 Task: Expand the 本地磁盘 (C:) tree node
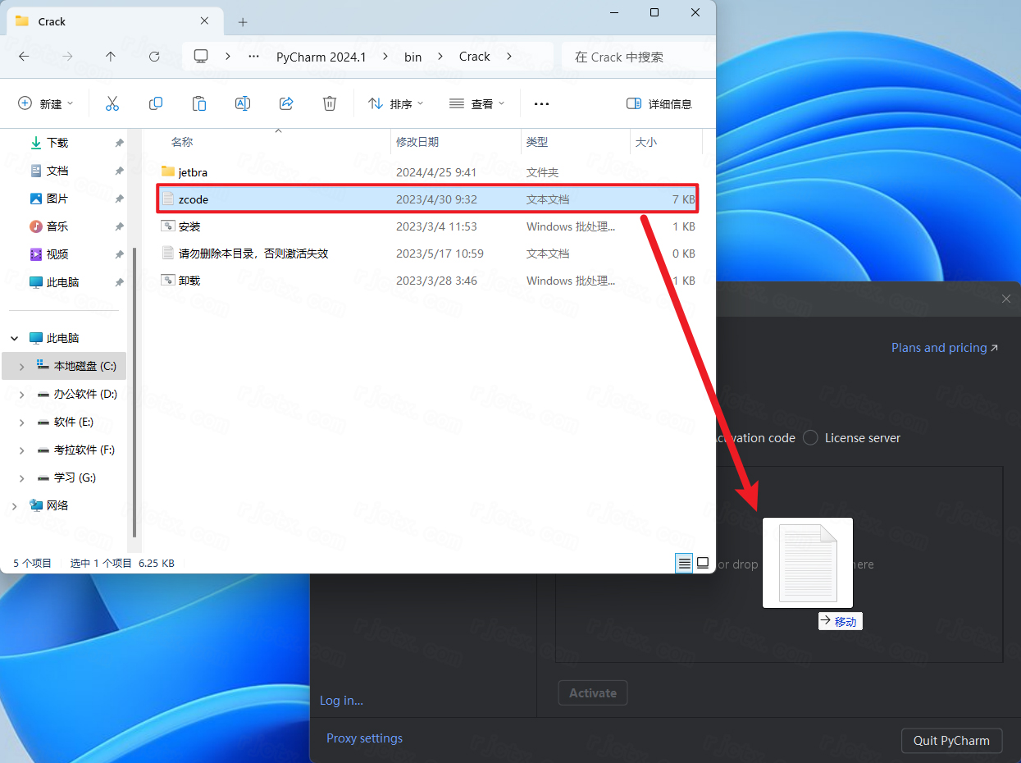click(21, 366)
